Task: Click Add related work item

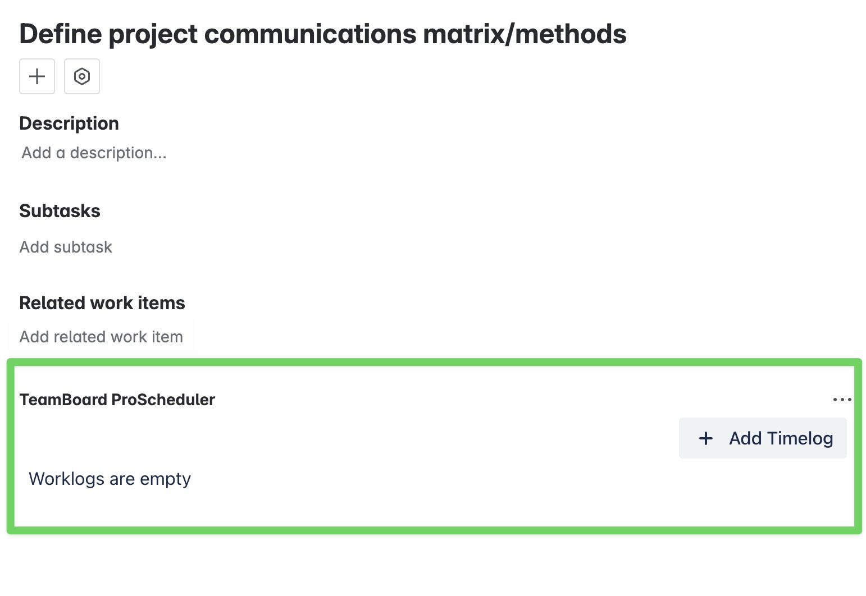Action: pos(101,337)
